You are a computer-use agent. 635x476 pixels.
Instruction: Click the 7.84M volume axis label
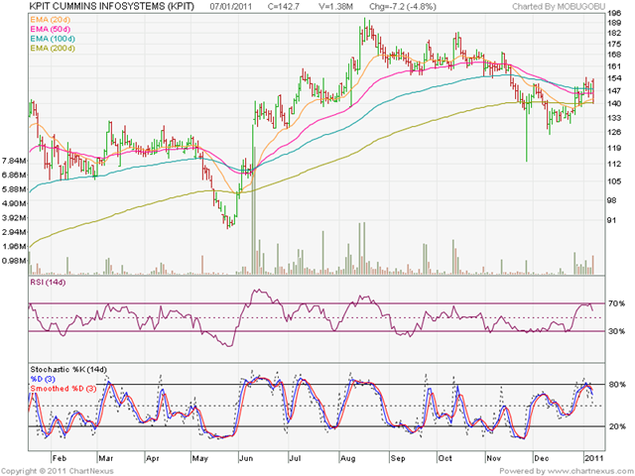tap(14, 161)
